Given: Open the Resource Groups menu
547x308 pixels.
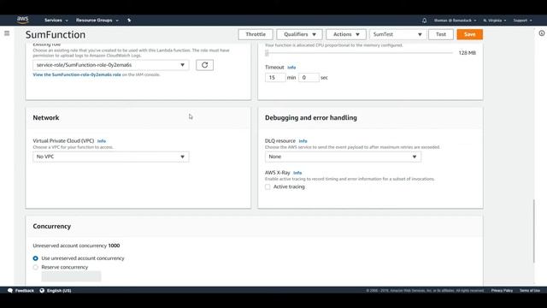Looking at the screenshot, I should [97, 21].
